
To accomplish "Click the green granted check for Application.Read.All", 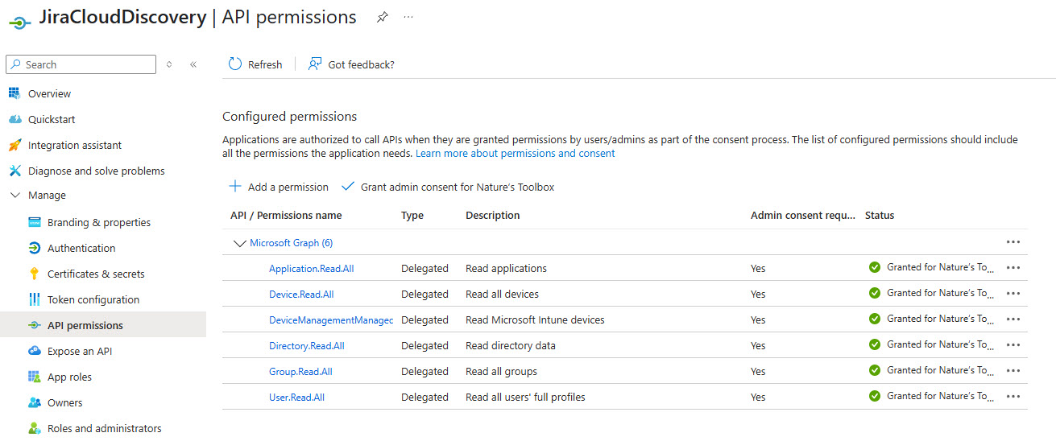I will 875,267.
